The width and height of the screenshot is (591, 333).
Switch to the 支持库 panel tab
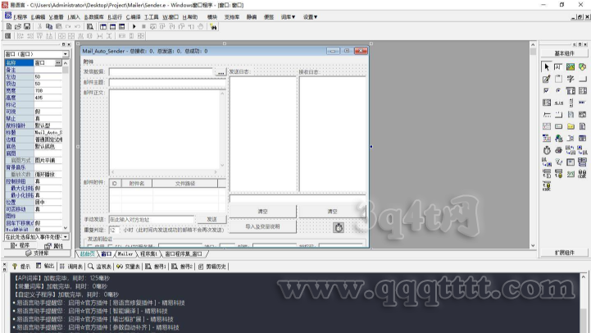tap(37, 253)
